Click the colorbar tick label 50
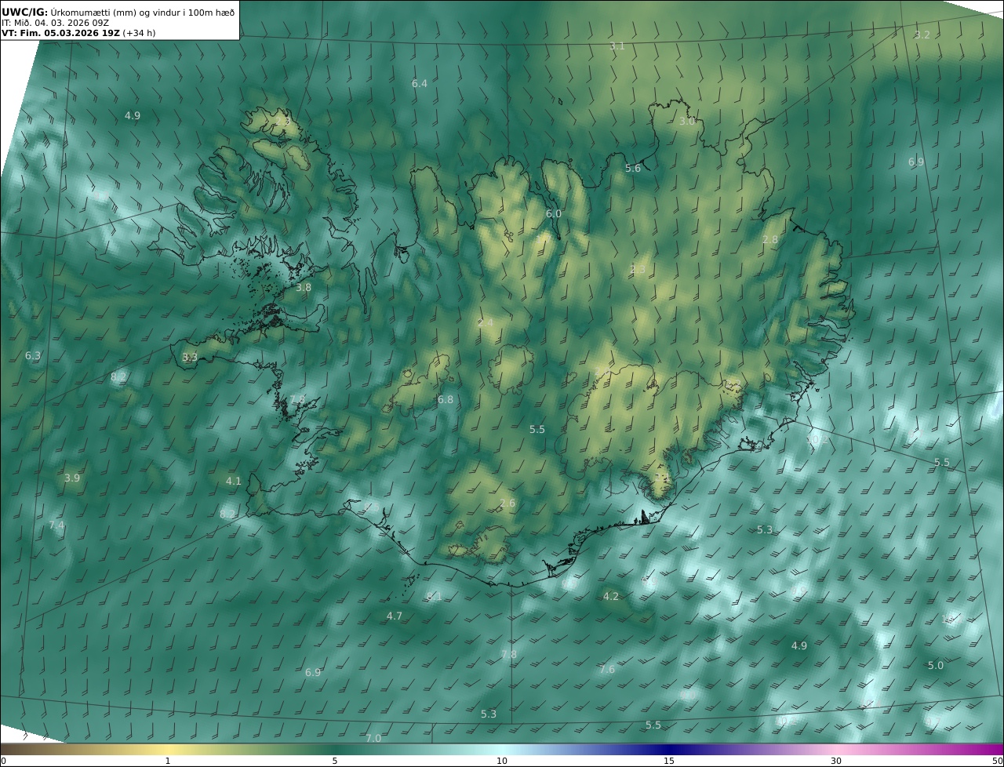The width and height of the screenshot is (1004, 767). pyautogui.click(x=997, y=761)
